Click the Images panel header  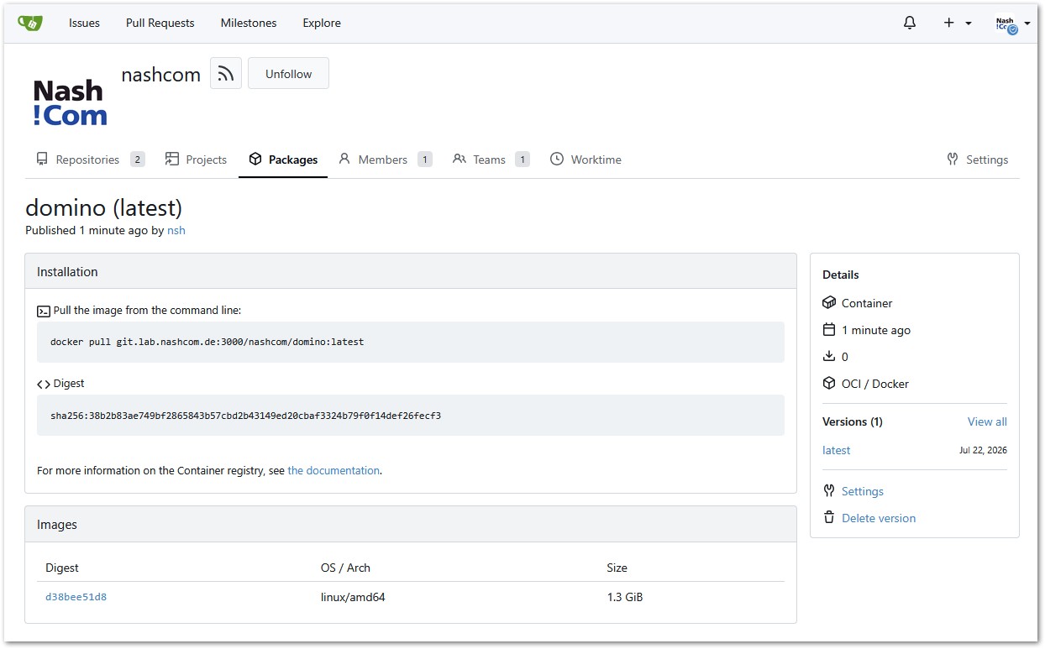[x=411, y=524]
